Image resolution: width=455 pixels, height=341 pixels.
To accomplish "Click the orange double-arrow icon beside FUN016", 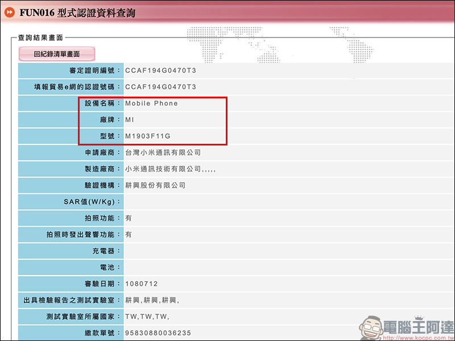I will coord(10,13).
